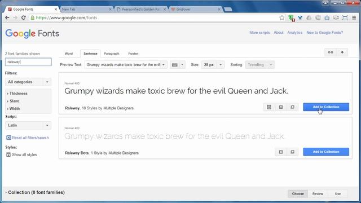Close the Google Fonts browser tab
This screenshot has width=361, height=203.
55,9
